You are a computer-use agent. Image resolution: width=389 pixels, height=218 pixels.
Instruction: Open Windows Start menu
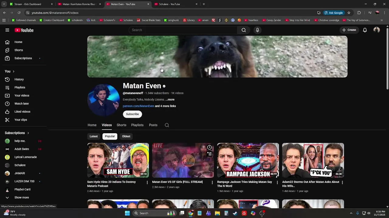pyautogui.click(x=127, y=213)
